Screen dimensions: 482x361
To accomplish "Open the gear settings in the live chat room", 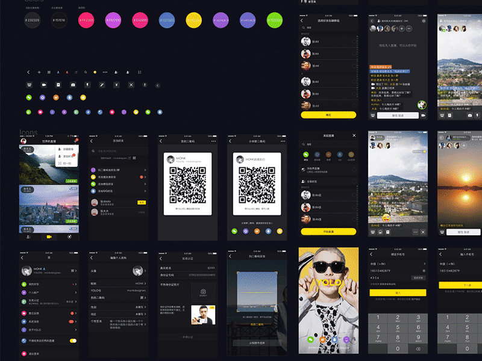I will pyautogui.click(x=424, y=21).
